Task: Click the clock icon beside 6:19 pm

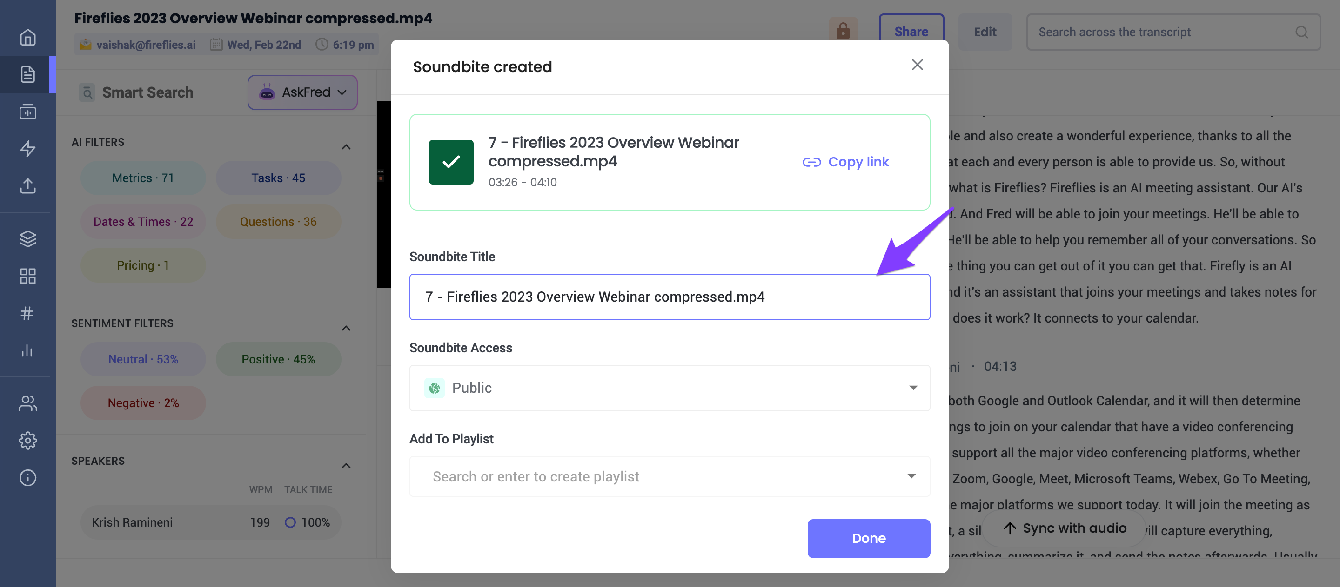Action: pos(322,45)
